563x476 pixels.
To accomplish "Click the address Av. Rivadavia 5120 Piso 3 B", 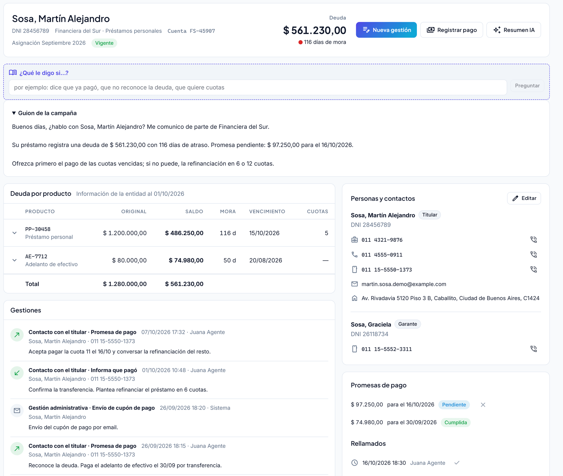I will coord(450,298).
